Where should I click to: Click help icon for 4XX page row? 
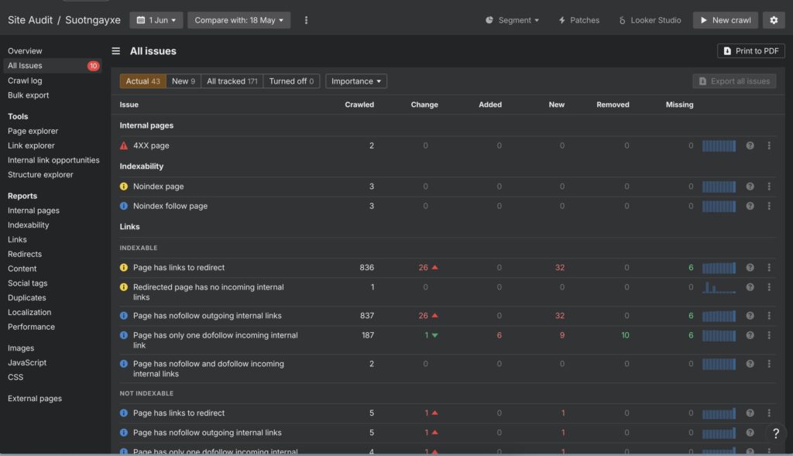750,146
